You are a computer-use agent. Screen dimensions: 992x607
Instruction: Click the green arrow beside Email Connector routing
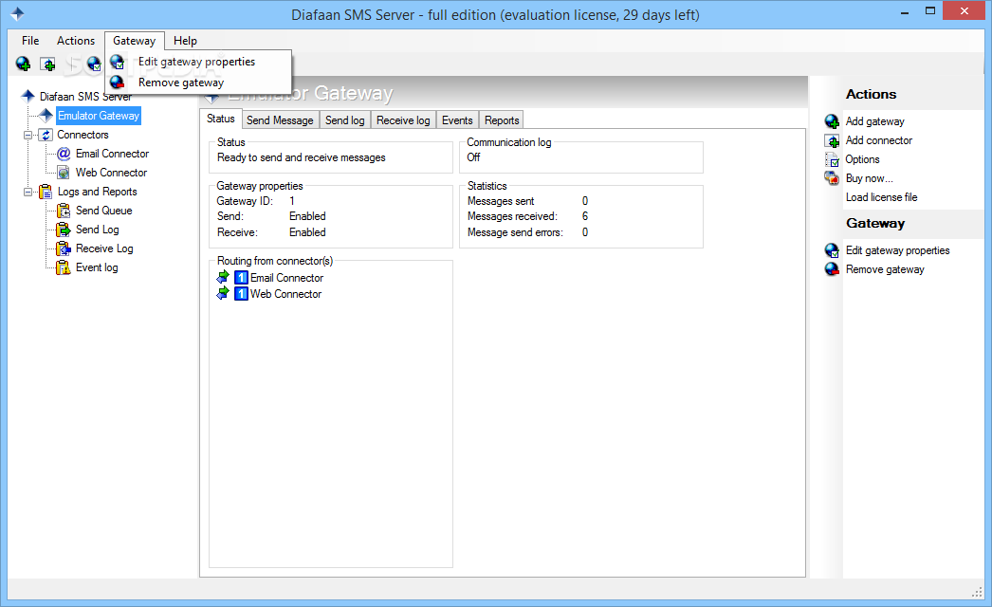point(223,277)
